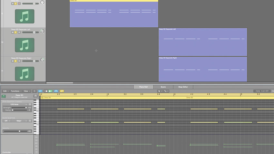Click the 2 2 beat marker on ruler
Image resolution: width=274 pixels, height=154 pixels.
tap(58, 94)
